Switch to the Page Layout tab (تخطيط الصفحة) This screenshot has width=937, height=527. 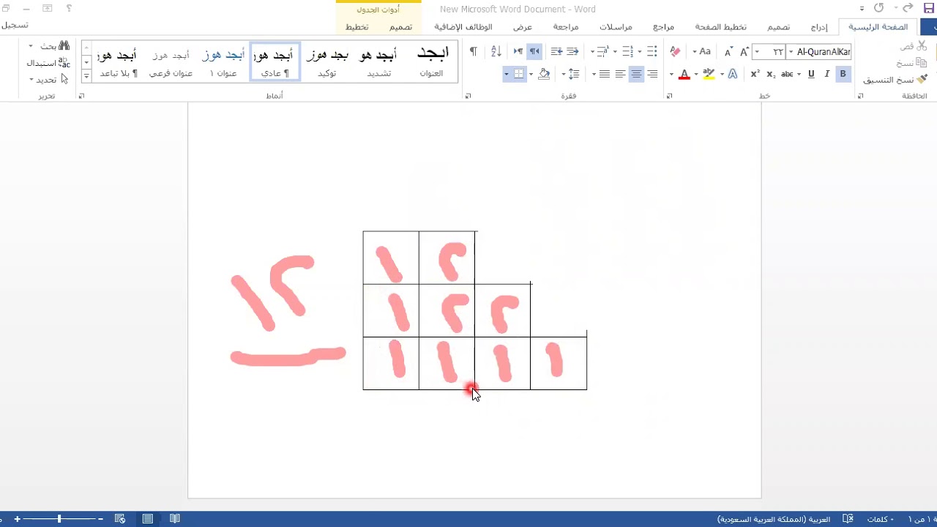click(721, 27)
